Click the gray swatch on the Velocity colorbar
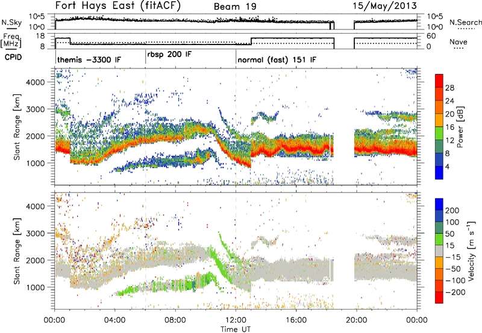The height and width of the screenshot is (333, 482). click(439, 251)
